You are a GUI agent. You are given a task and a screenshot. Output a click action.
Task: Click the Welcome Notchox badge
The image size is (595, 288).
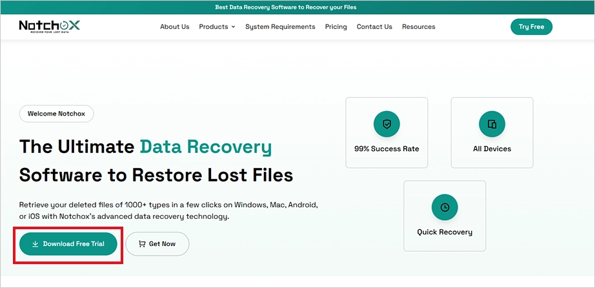(x=56, y=114)
